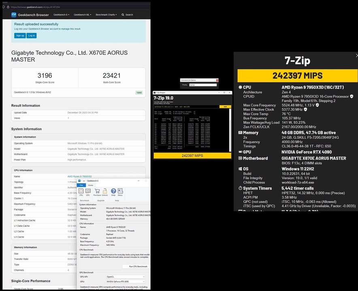Select the Home ribbon tab

point(90,185)
